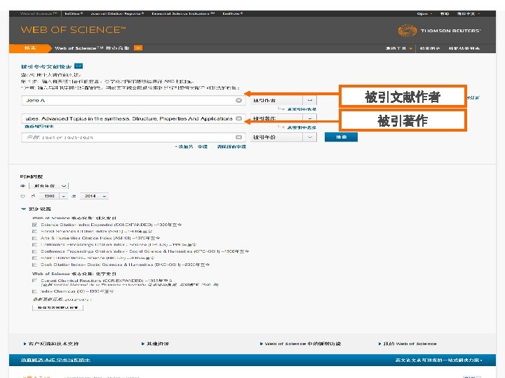This screenshot has width=505, height=378.
Task: Click the WEB OF SCIENCE logo text
Action: tap(73, 30)
